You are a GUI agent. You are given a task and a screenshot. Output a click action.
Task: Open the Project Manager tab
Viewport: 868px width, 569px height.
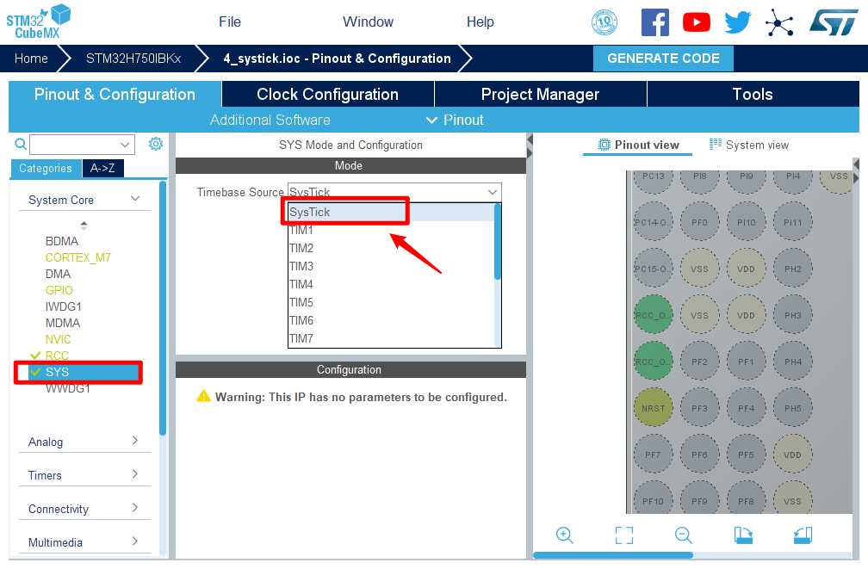point(540,95)
